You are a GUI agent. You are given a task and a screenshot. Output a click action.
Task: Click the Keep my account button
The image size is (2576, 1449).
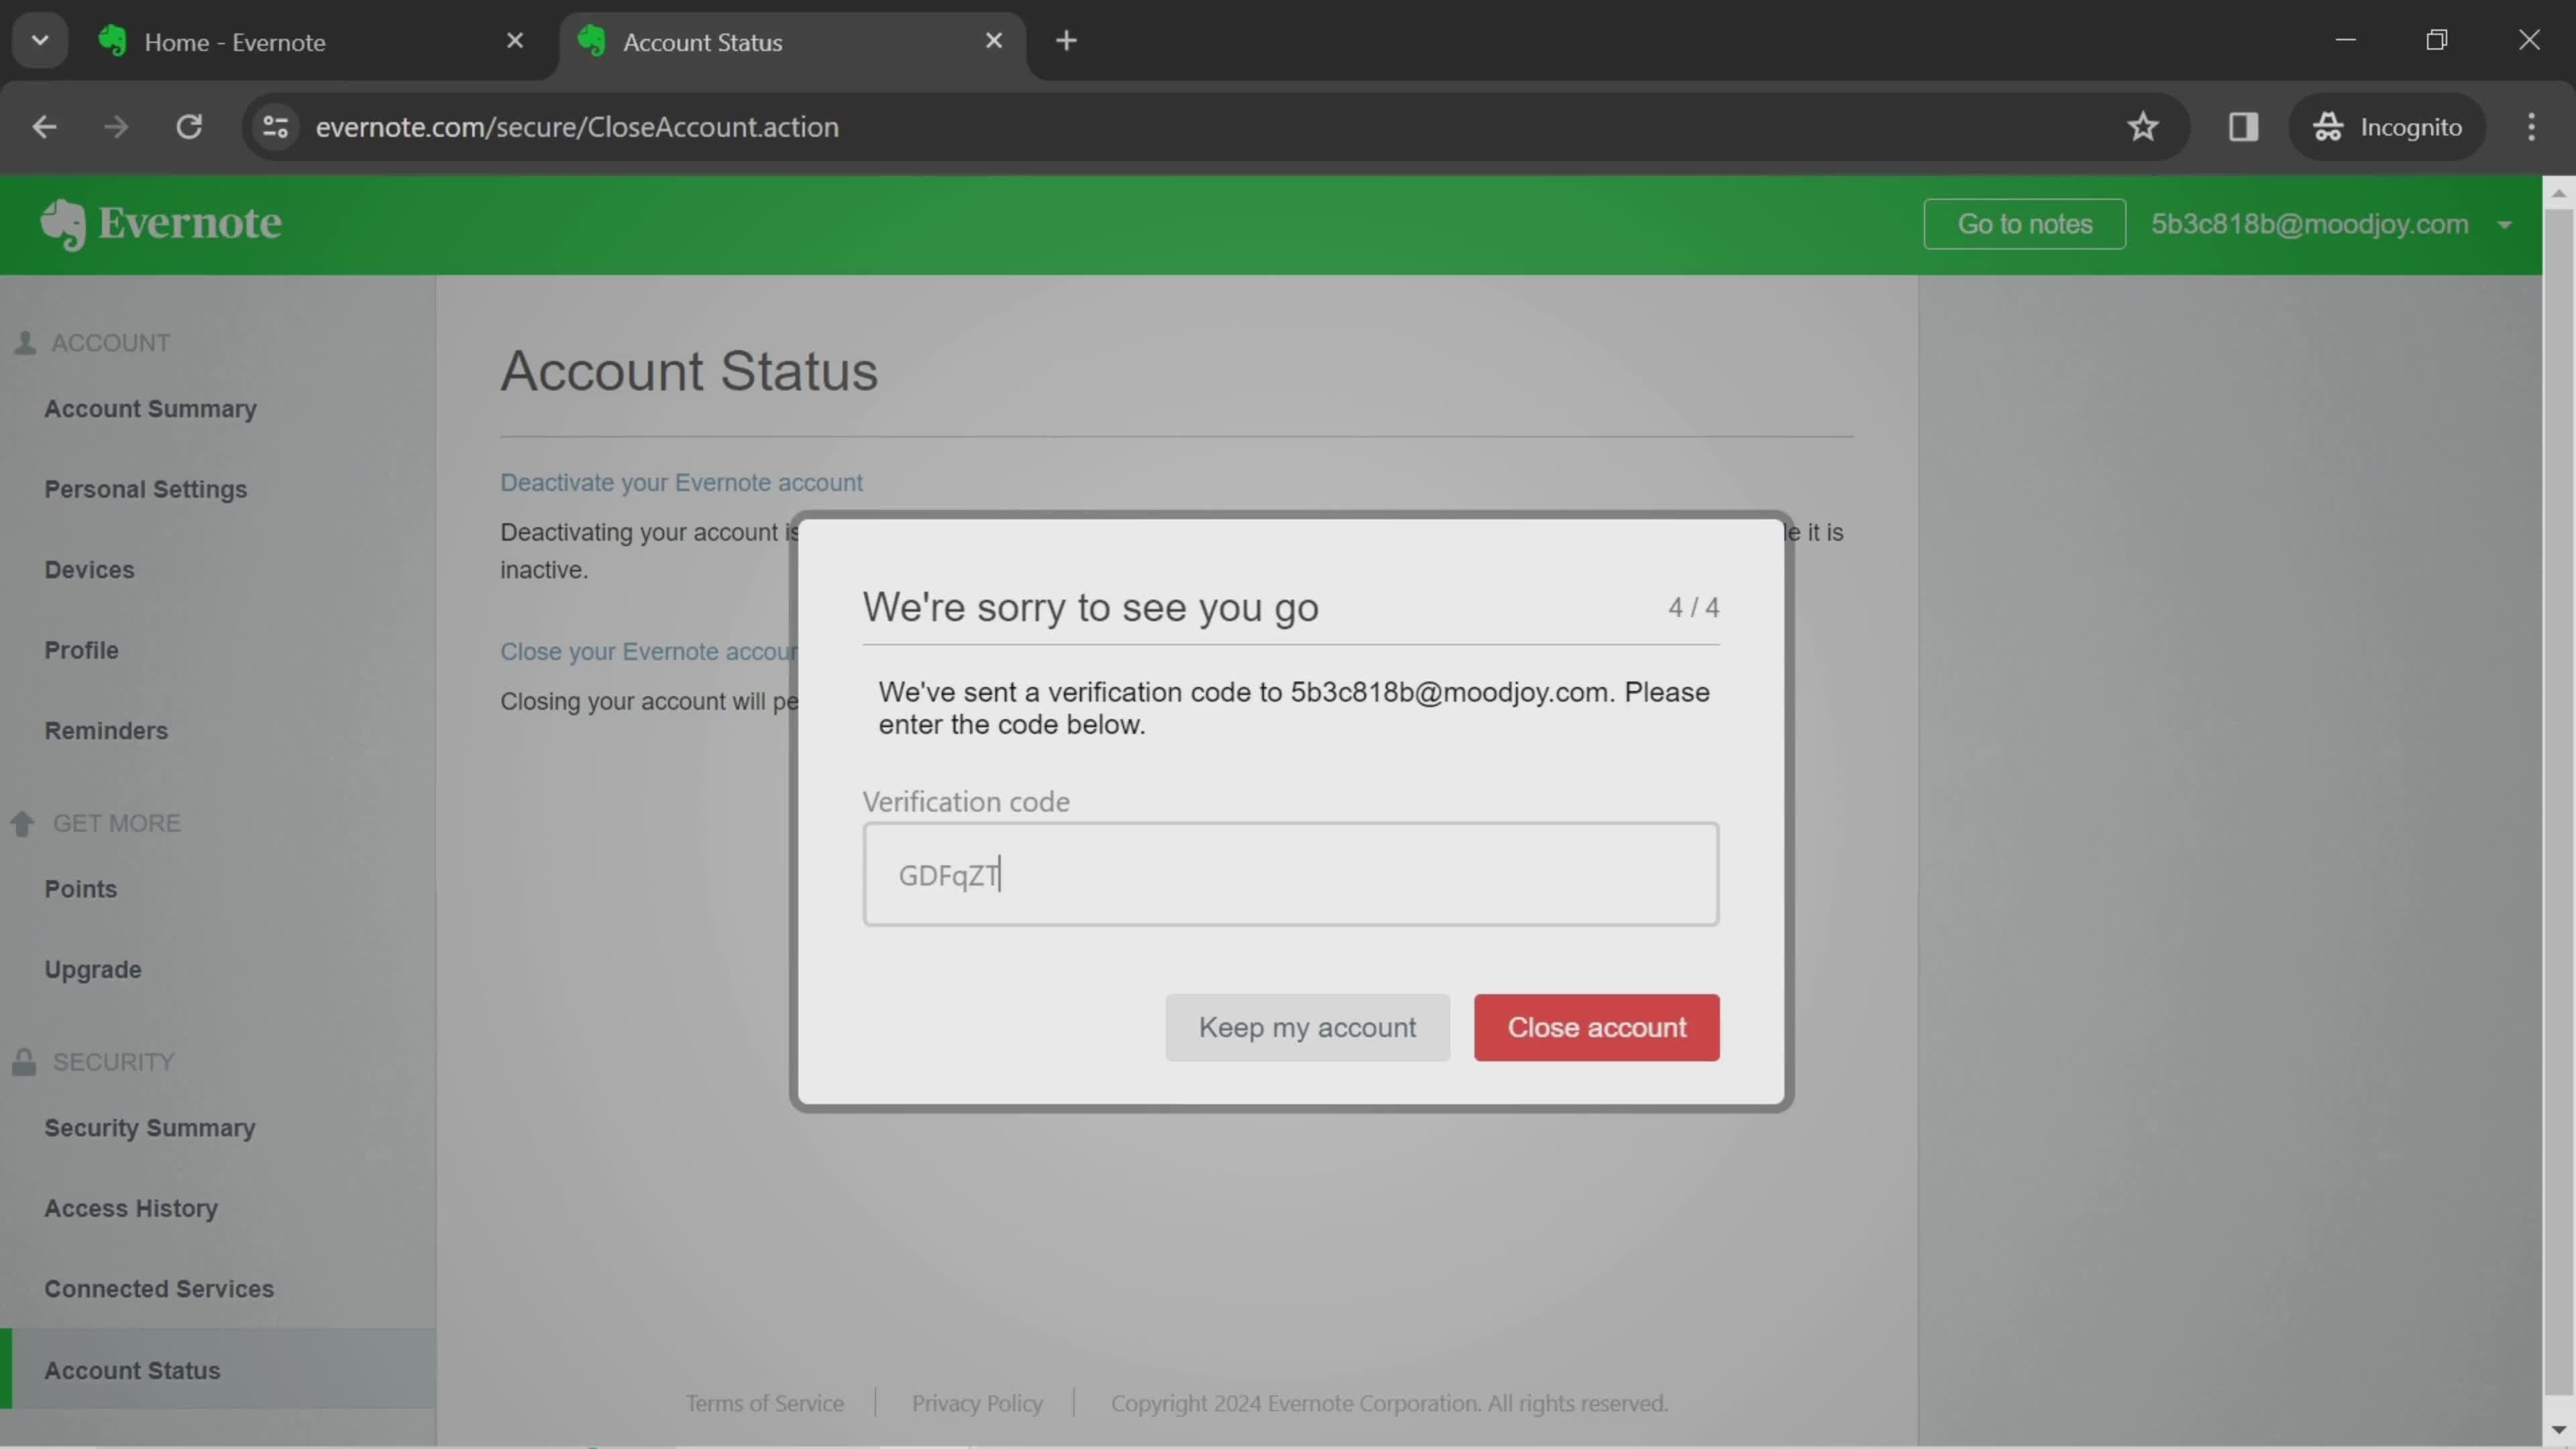click(1307, 1028)
